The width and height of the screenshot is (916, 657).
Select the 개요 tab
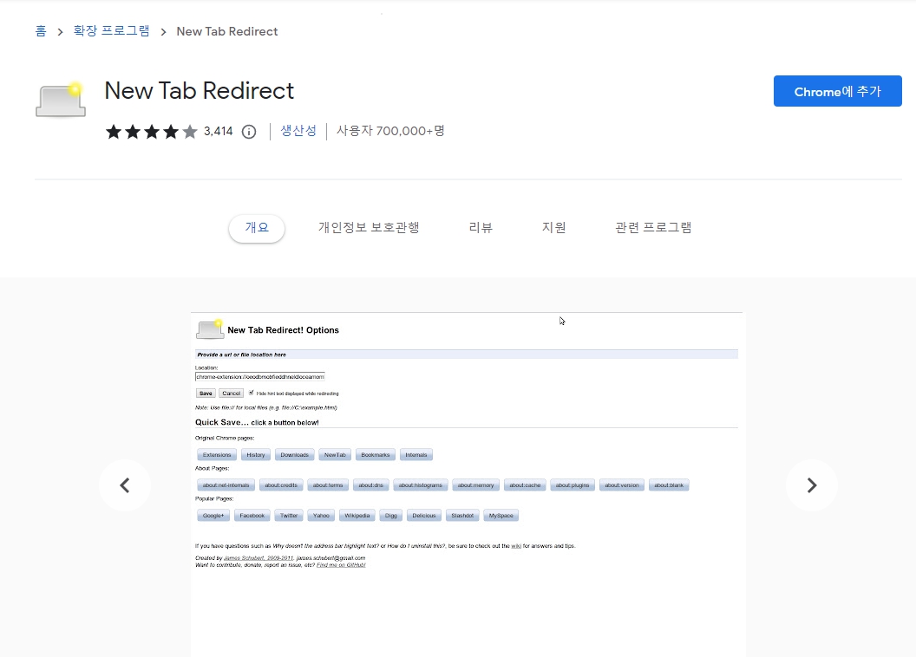click(256, 227)
